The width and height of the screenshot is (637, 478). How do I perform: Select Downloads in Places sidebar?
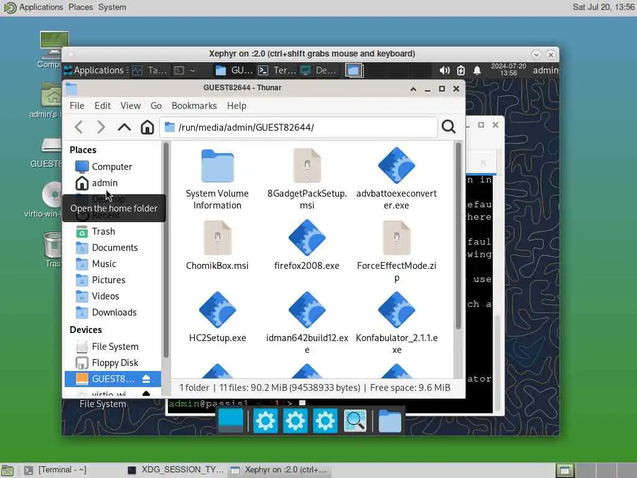point(113,312)
